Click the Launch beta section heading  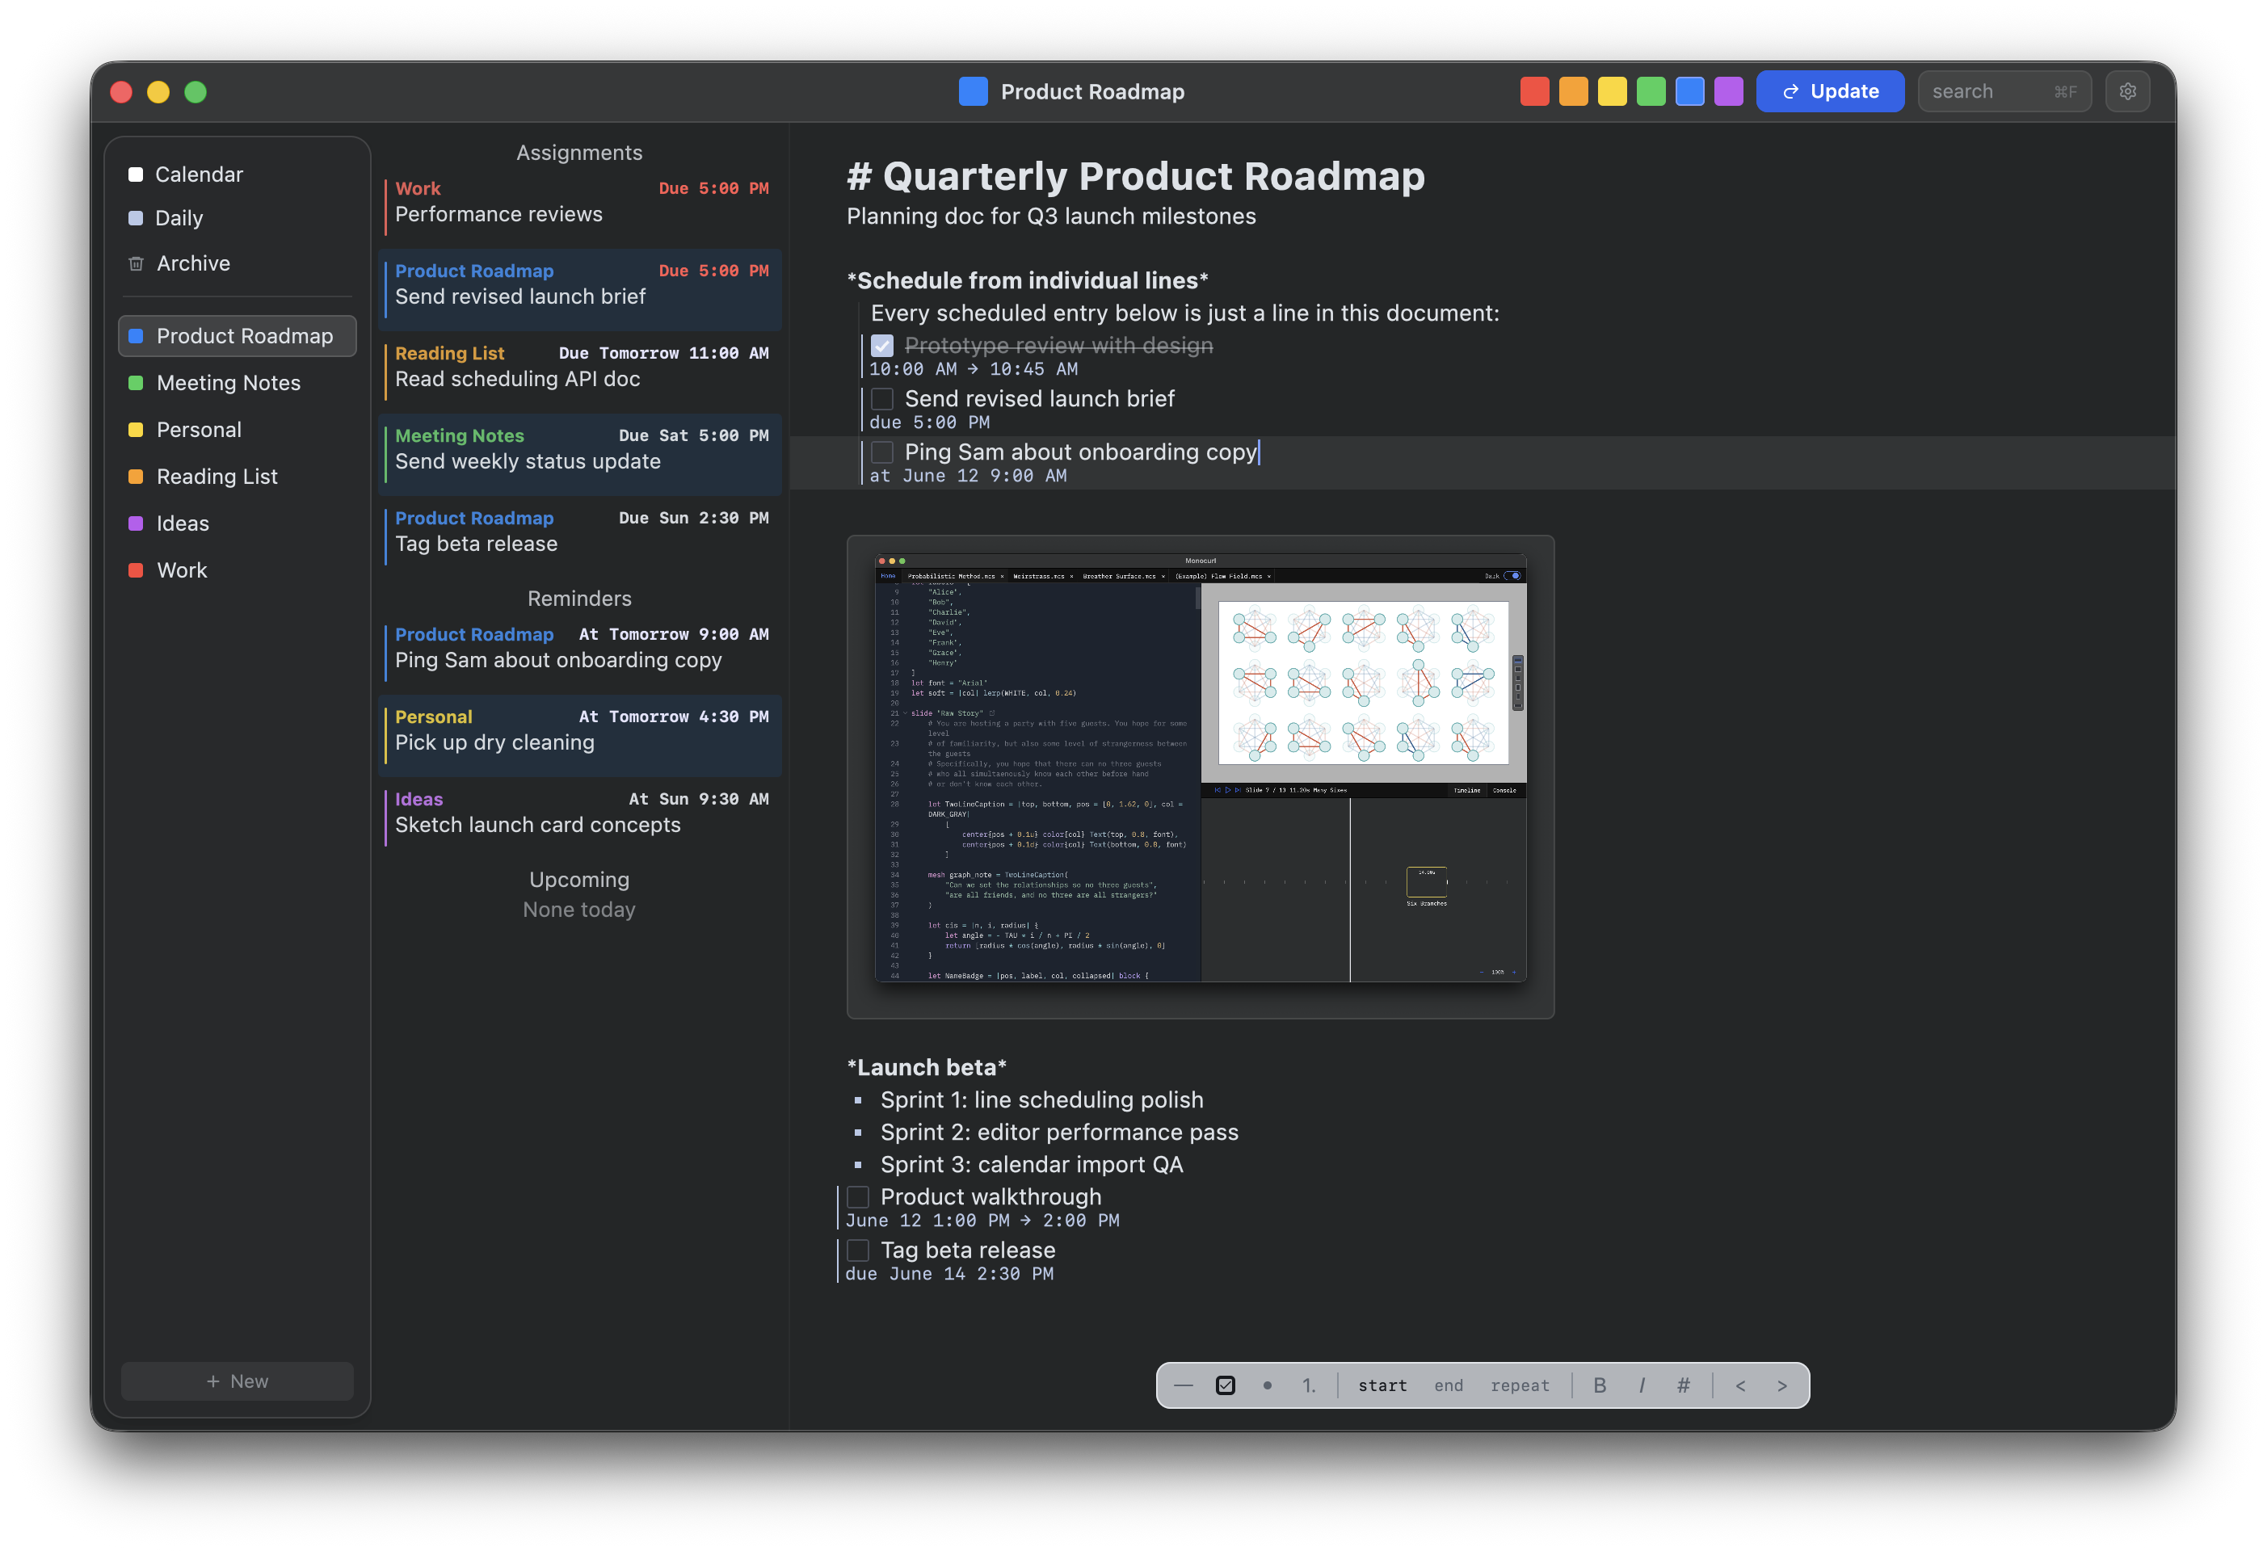click(x=927, y=1067)
